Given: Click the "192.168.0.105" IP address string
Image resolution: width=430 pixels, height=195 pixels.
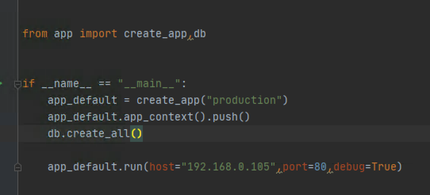Looking at the screenshot, I should 228,167.
